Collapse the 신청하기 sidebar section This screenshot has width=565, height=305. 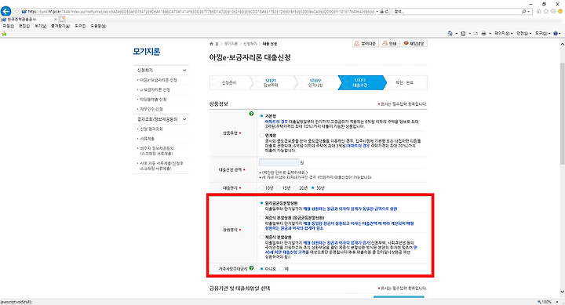184,71
